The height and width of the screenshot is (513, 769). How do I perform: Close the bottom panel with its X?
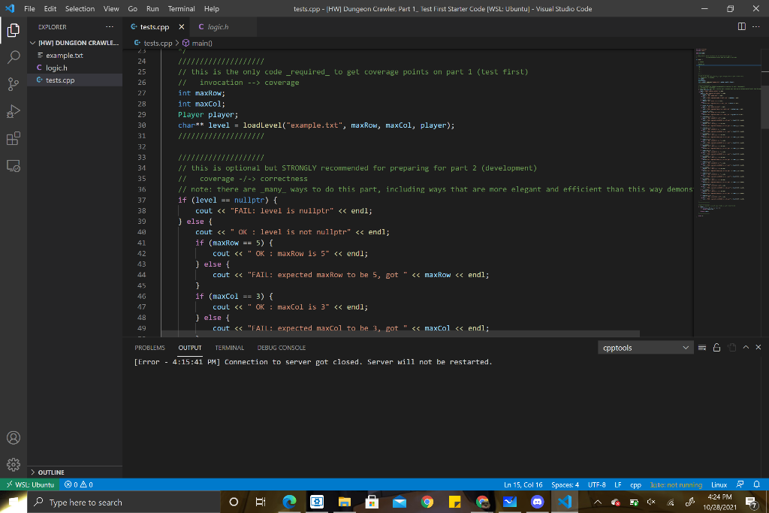pyautogui.click(x=758, y=347)
